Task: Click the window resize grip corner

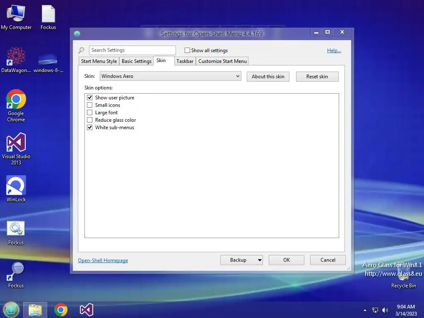Action: point(349,268)
